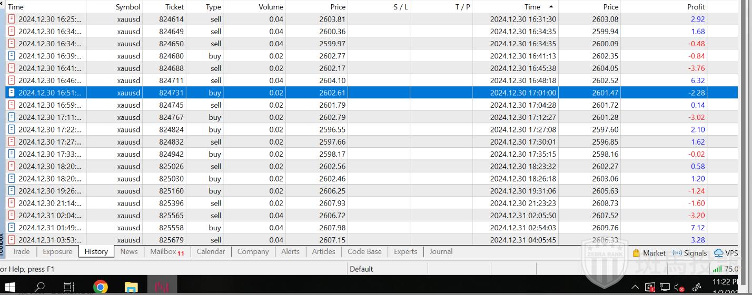Open File Explorer from the taskbar
The image size is (752, 295).
[131, 287]
